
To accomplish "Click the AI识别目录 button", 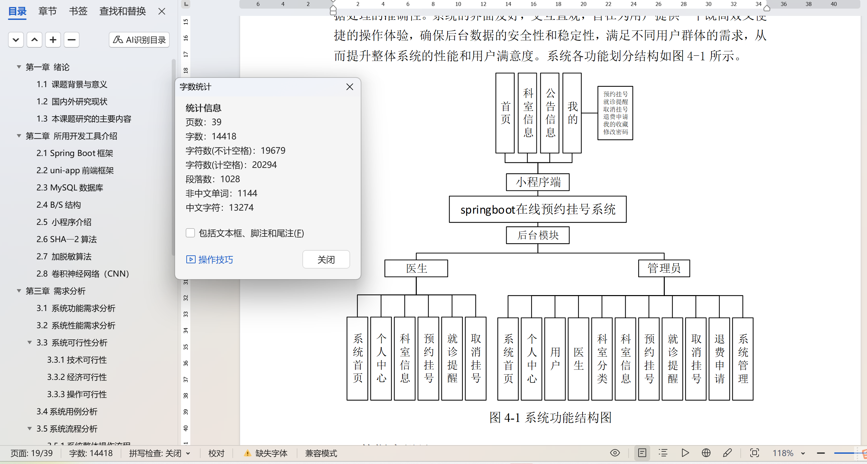I will pos(139,40).
